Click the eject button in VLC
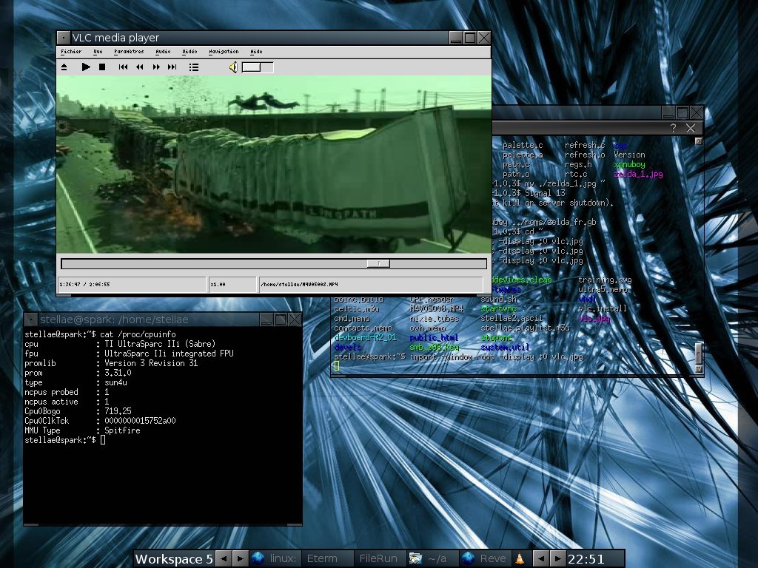 pyautogui.click(x=64, y=67)
